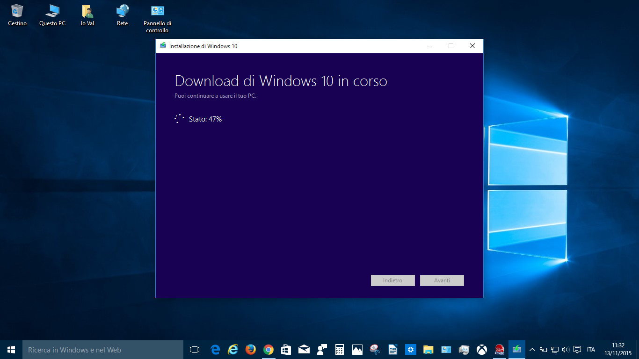Image resolution: width=639 pixels, height=359 pixels.
Task: Click the battery power tray icon
Action: point(544,350)
